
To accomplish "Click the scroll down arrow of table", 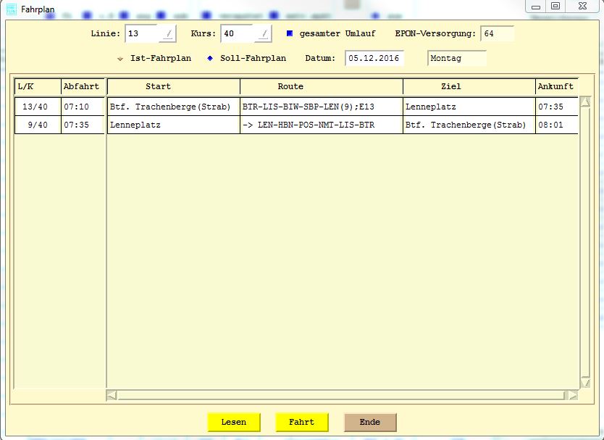I will point(584,382).
